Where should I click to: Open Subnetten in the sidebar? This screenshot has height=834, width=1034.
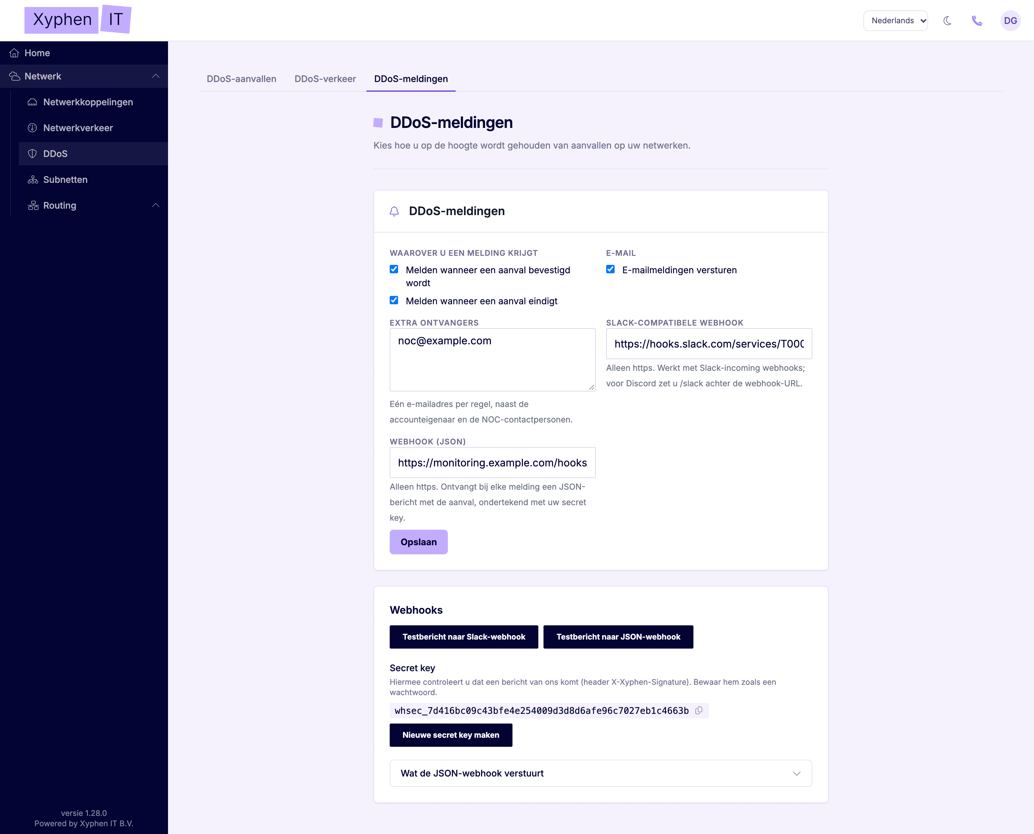[93, 180]
